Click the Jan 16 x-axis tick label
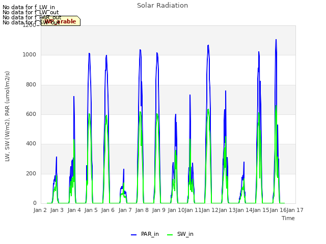 (278, 210)
